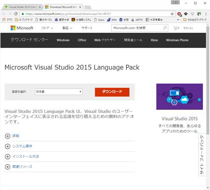Close the Visual Studio 2015 Com browser tab

(40, 7)
